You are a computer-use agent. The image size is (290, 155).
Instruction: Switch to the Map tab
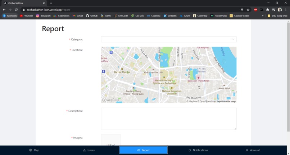point(34,150)
